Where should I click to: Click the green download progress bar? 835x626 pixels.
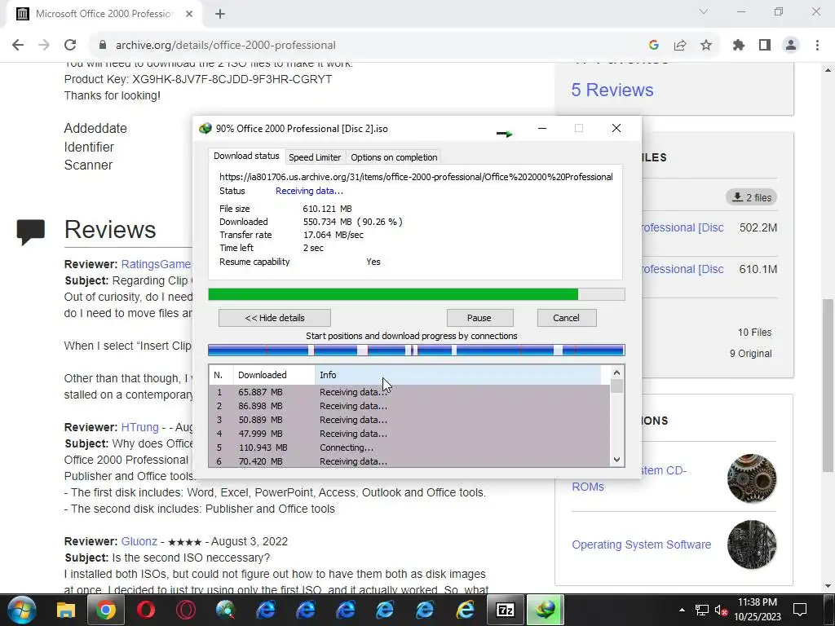[417, 294]
